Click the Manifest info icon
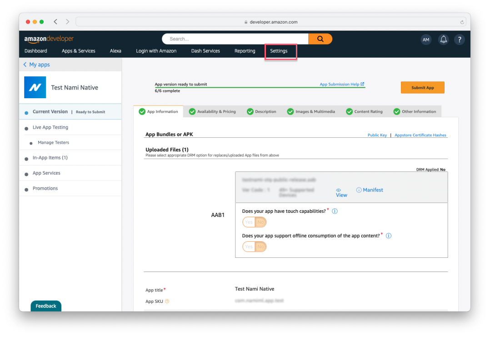 [359, 190]
